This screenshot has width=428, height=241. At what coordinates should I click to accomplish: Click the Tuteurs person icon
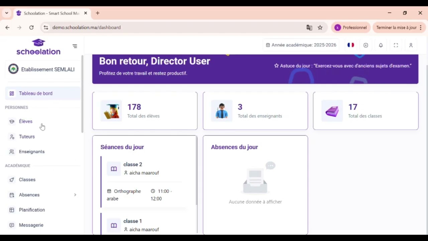[12, 137]
